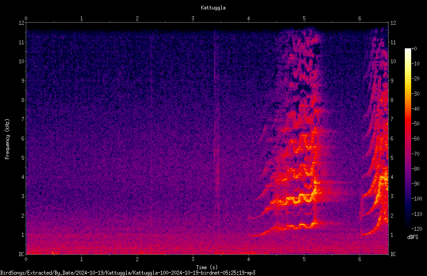Click the Time (s) axis label
Screen dimensions: 427x276
click(207, 267)
